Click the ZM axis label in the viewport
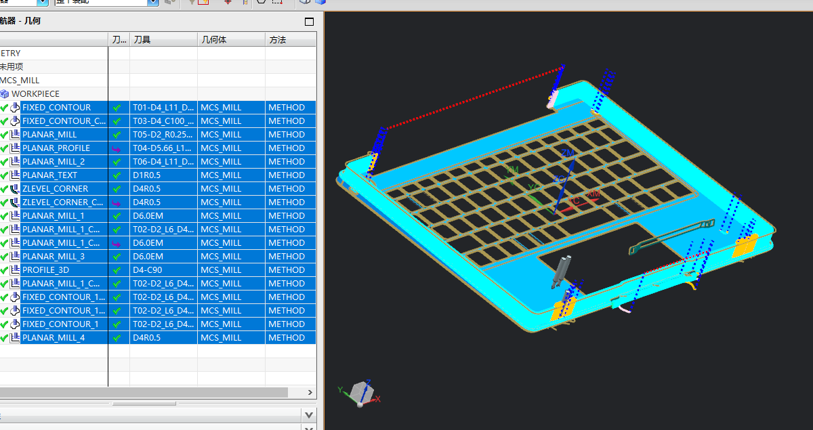The width and height of the screenshot is (813, 430). click(x=568, y=154)
